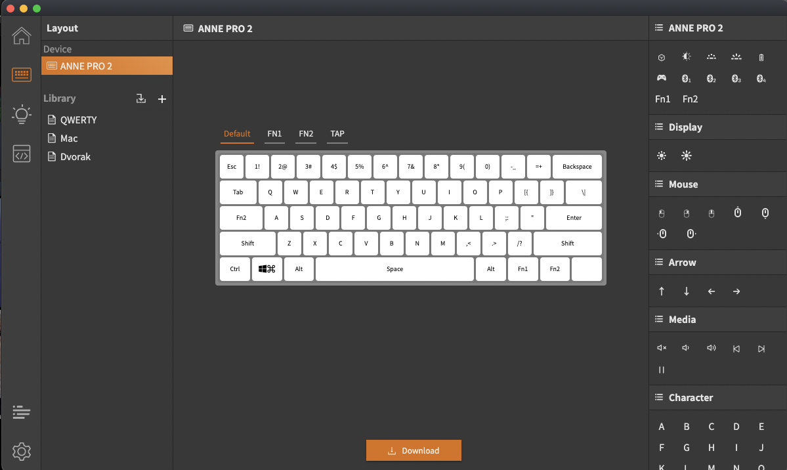787x470 pixels.
Task: Select the Bluetooth 1 key icon
Action: (686, 78)
